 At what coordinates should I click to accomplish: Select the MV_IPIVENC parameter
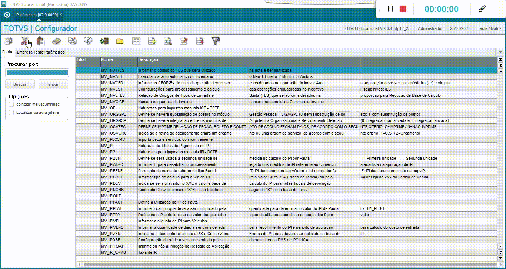[286, 227]
